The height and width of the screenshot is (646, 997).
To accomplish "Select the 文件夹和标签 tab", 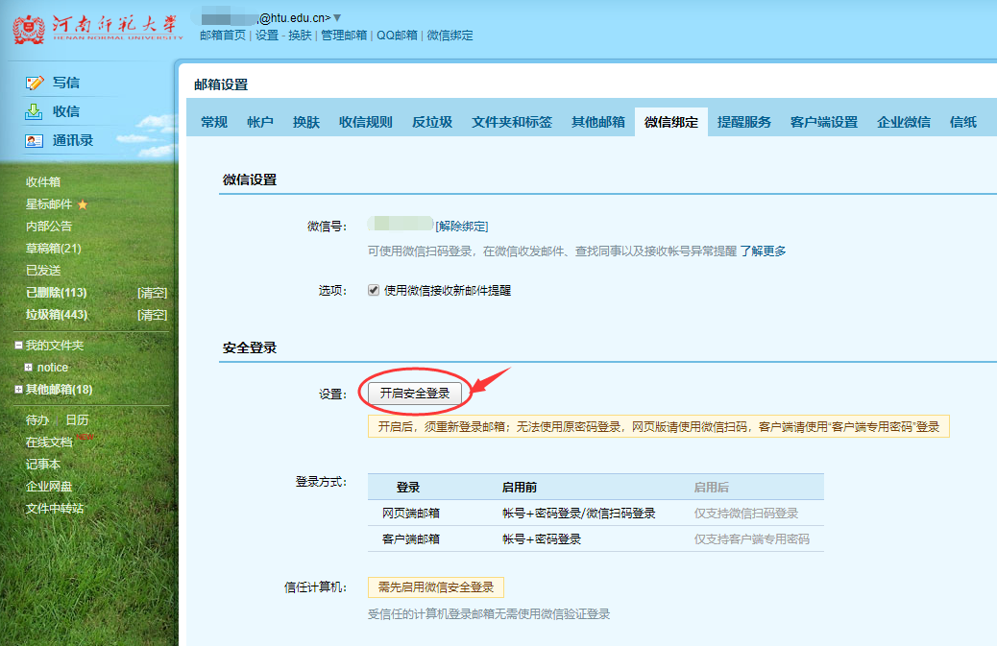I will pos(511,122).
